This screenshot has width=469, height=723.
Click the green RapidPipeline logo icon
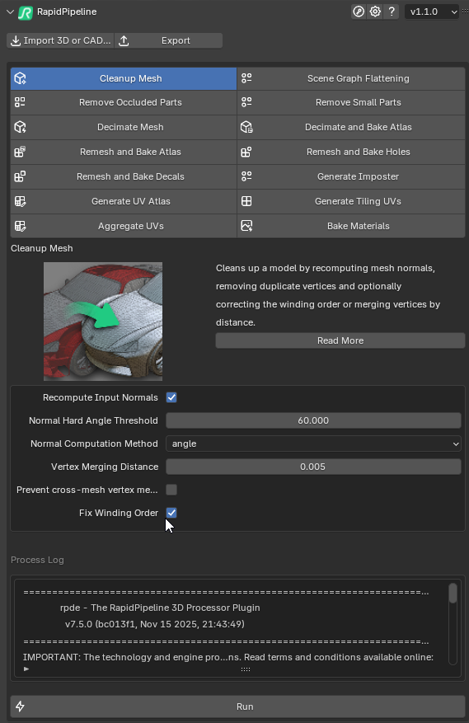(x=26, y=12)
